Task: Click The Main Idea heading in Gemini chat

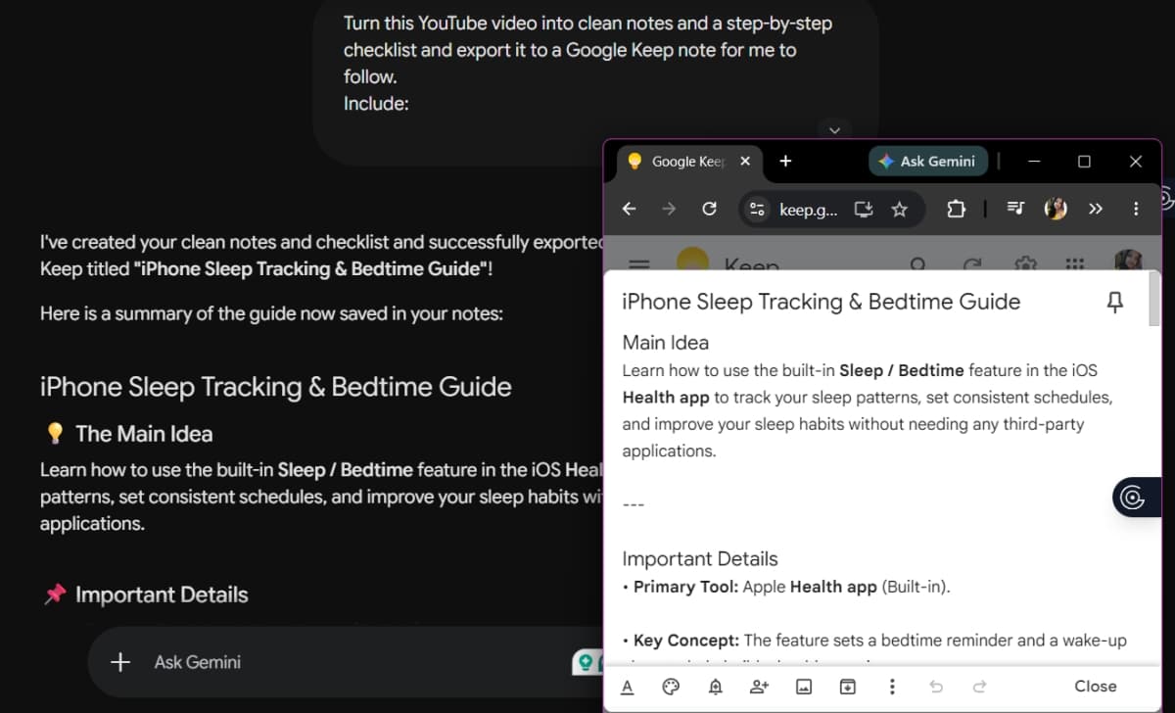Action: click(x=144, y=434)
